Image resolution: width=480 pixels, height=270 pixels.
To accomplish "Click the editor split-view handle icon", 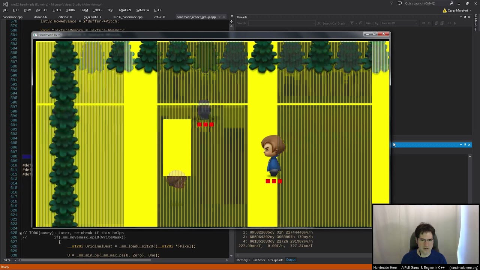I will coord(231,22).
